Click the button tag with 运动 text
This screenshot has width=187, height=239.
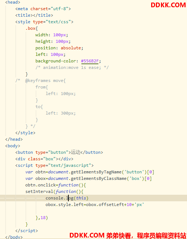[59, 152]
